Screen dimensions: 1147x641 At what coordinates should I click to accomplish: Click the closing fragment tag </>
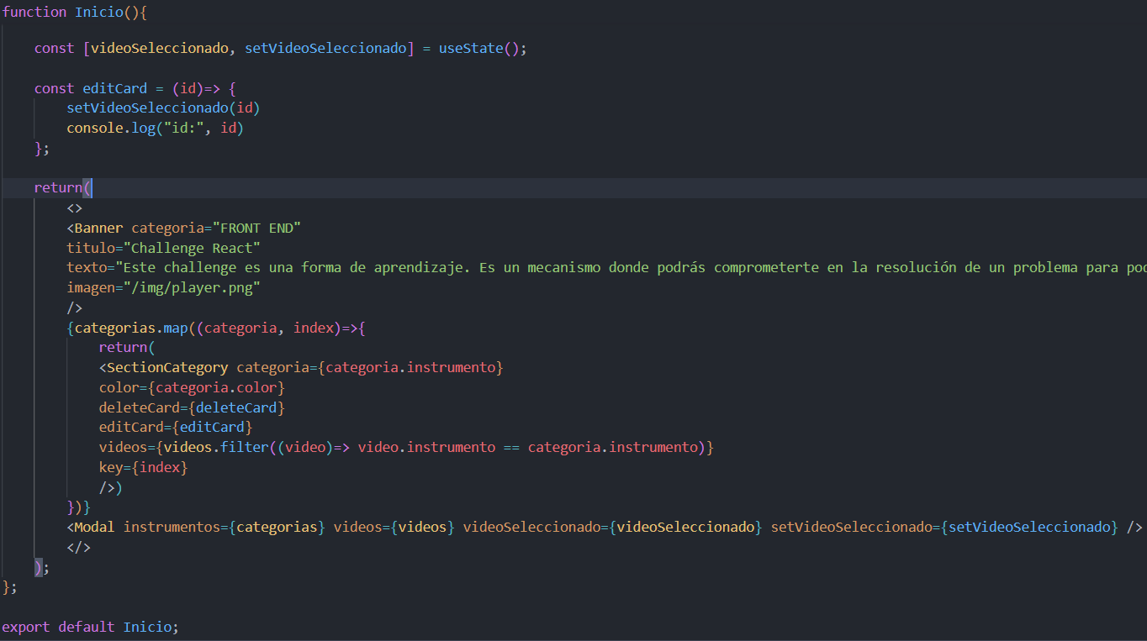pos(78,548)
